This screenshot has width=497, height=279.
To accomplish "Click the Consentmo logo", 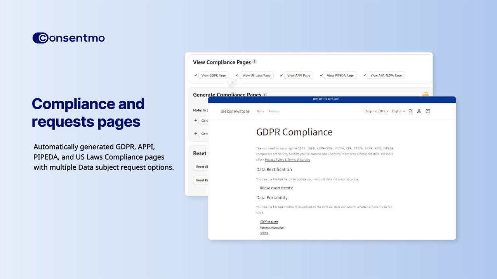I will 69,38.
